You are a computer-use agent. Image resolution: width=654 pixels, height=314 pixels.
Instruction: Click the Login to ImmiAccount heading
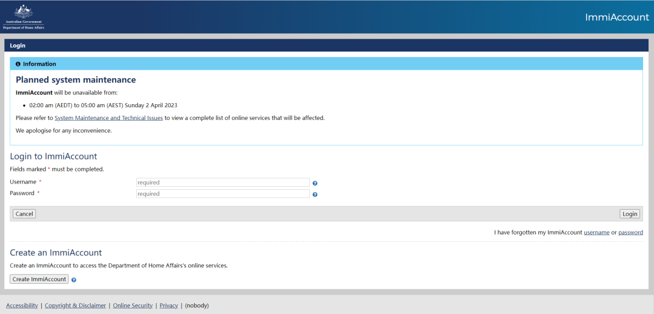coord(53,156)
